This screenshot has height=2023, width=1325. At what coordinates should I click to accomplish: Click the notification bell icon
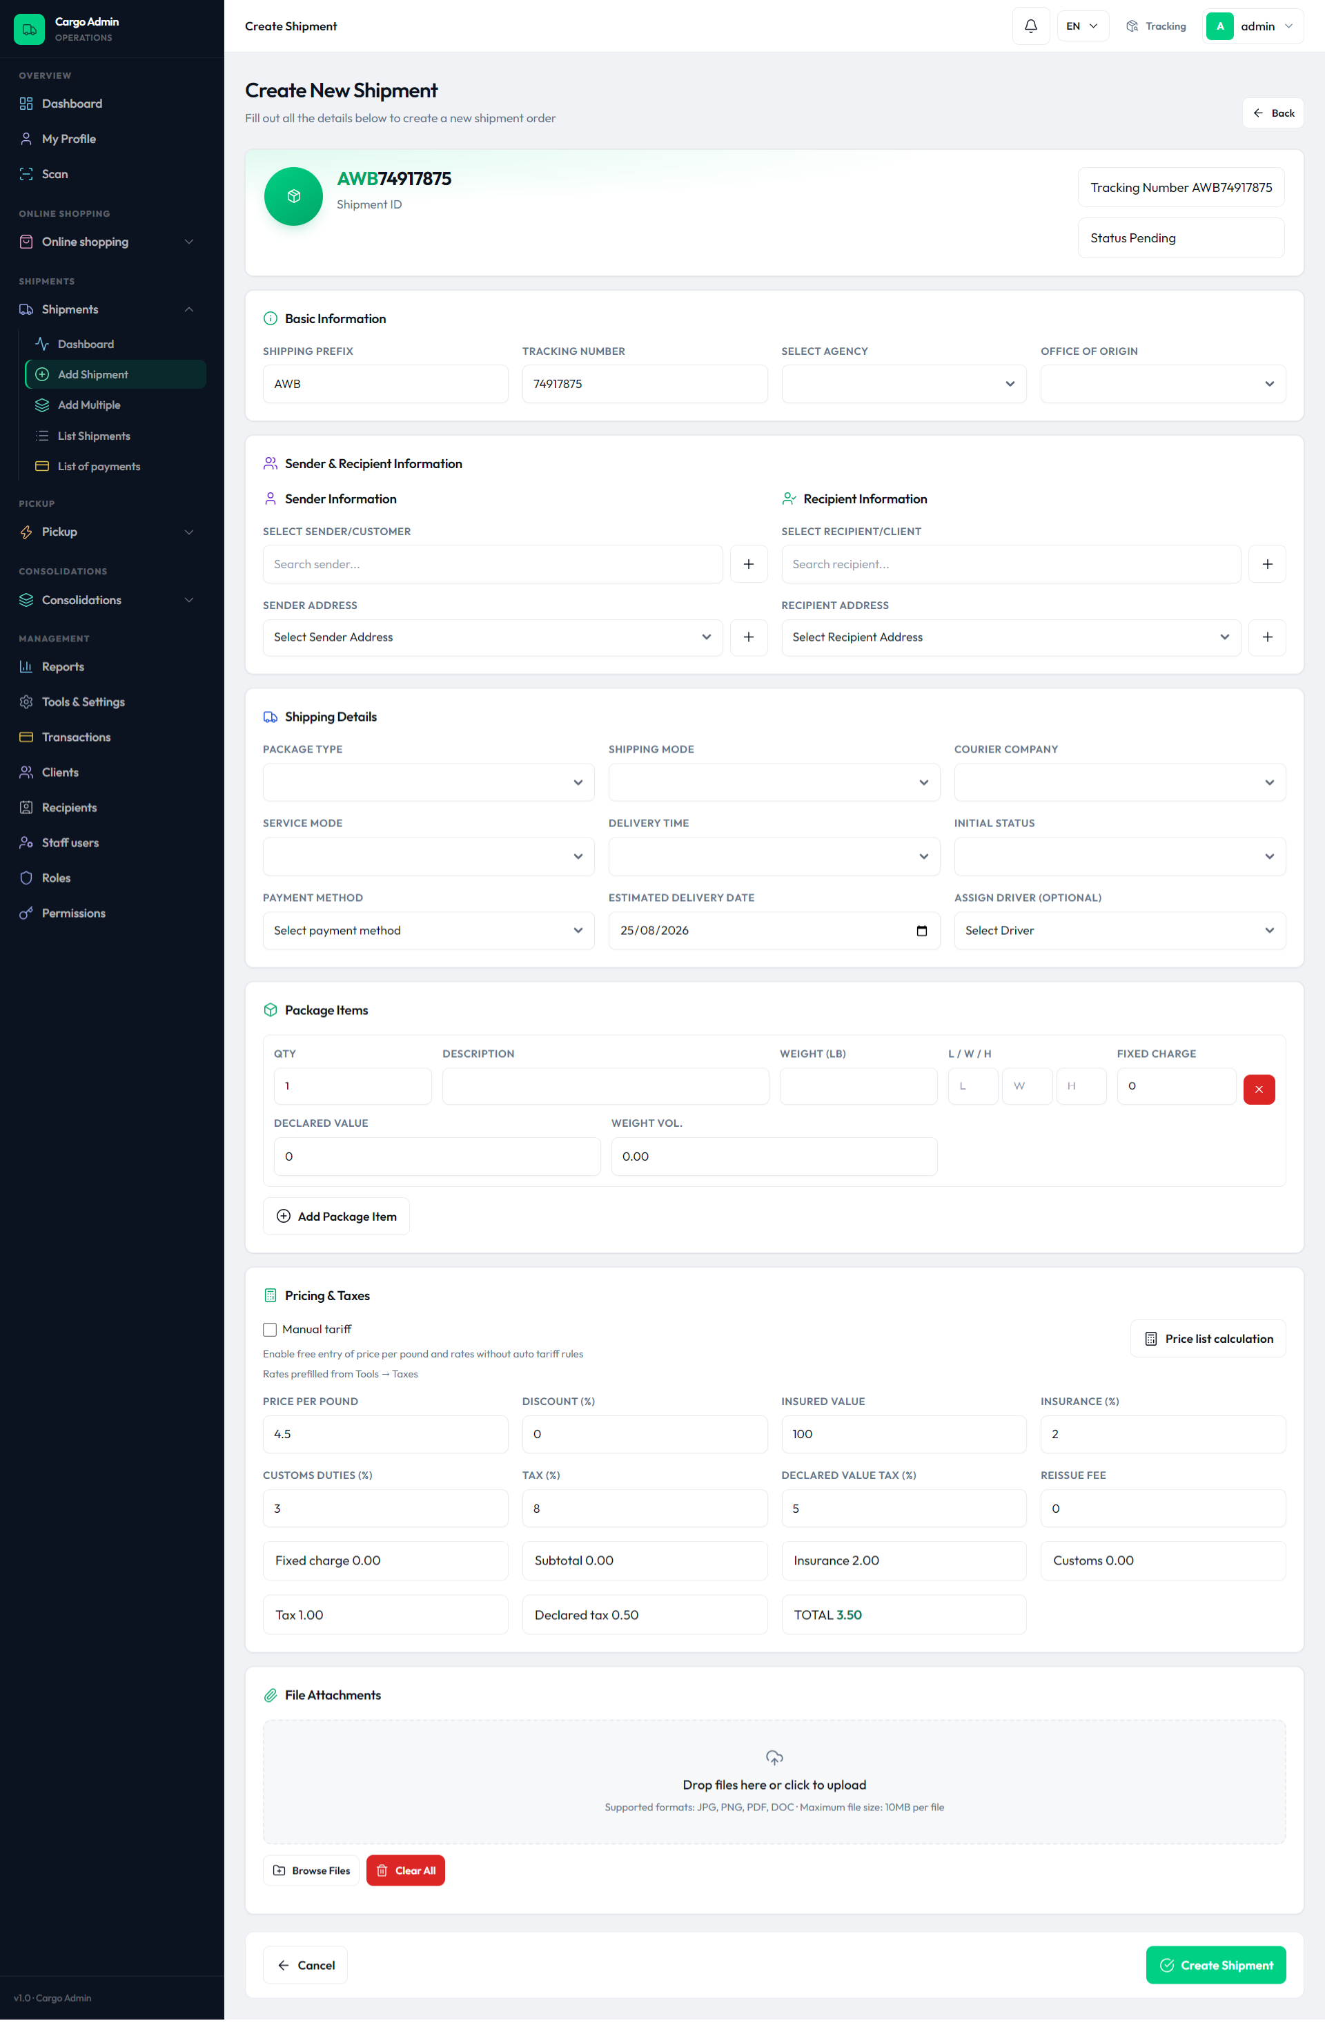1030,26
